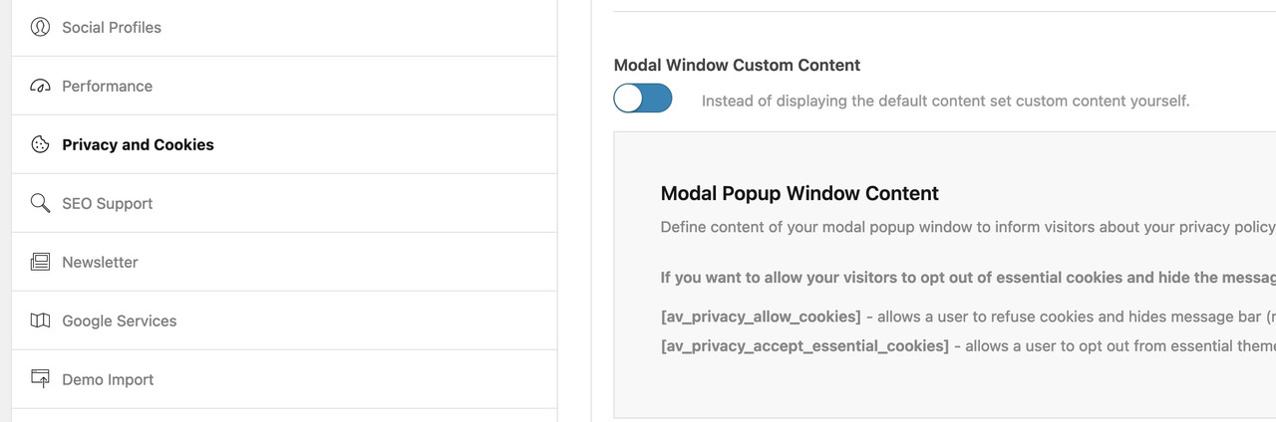
Task: Switch to the Newsletter tab
Action: tap(284, 262)
